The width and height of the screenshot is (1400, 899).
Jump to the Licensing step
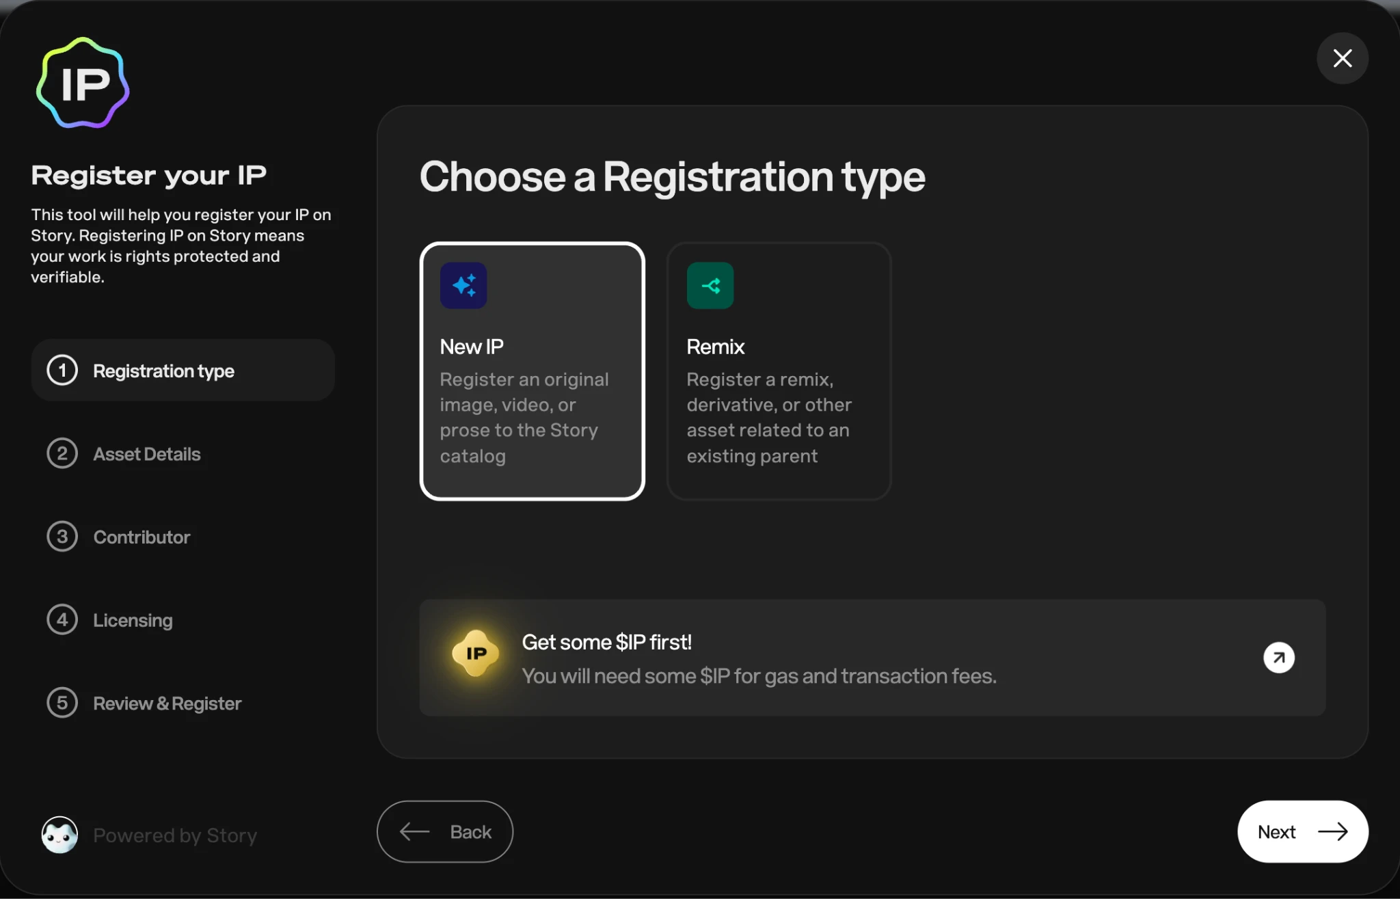pyautogui.click(x=133, y=621)
